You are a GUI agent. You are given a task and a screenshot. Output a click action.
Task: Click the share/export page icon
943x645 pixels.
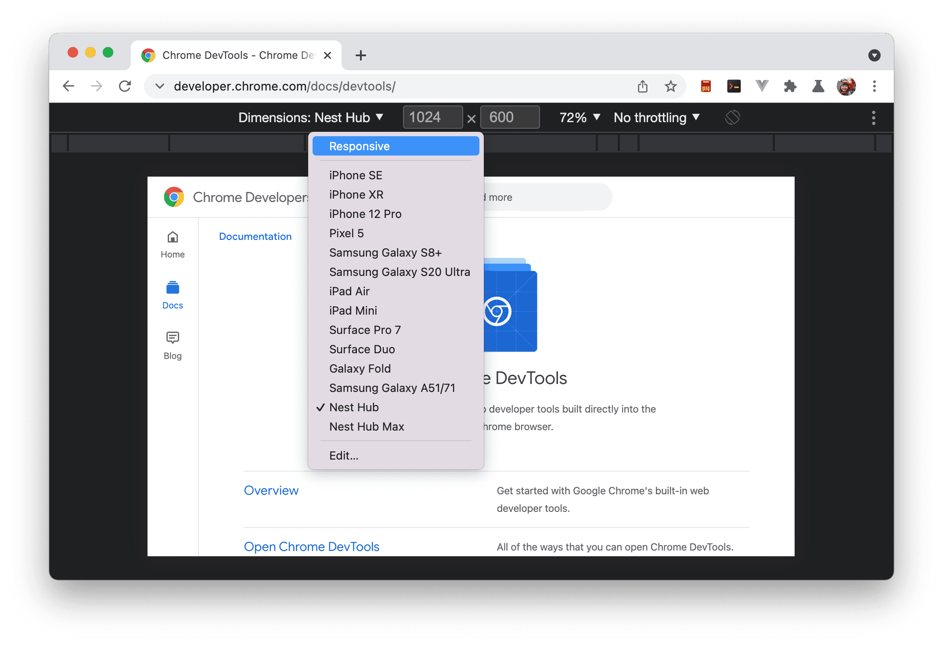(x=643, y=86)
